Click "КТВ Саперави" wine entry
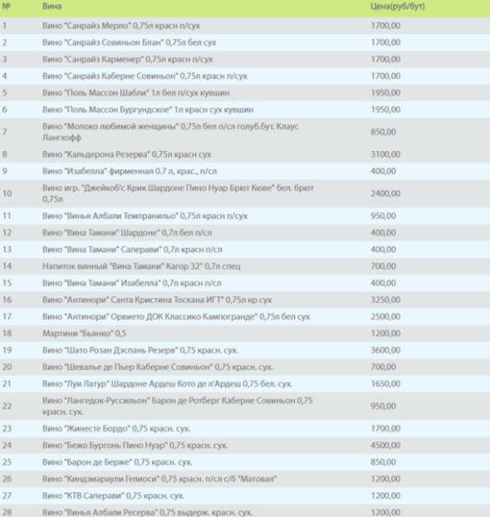This screenshot has width=490, height=517. point(113,496)
